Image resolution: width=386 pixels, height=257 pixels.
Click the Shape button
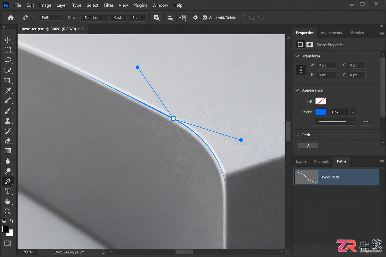[x=137, y=18]
